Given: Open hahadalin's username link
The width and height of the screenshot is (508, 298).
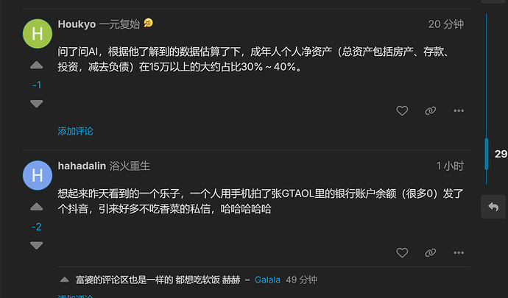Looking at the screenshot, I should pyautogui.click(x=82, y=166).
